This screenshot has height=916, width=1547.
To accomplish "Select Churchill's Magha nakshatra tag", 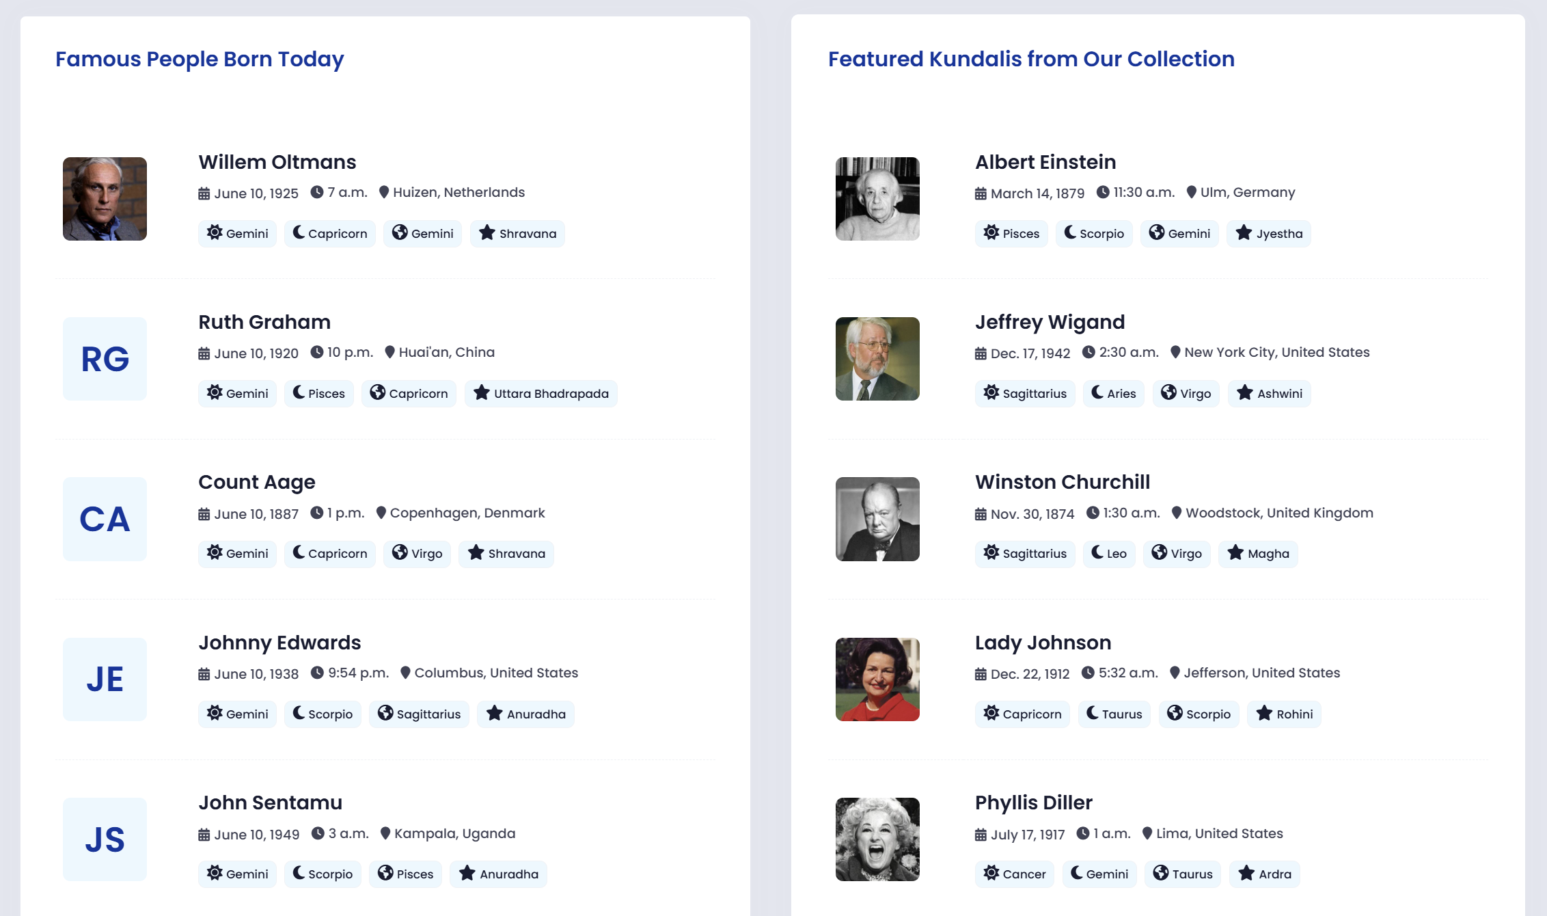I will coord(1258,554).
